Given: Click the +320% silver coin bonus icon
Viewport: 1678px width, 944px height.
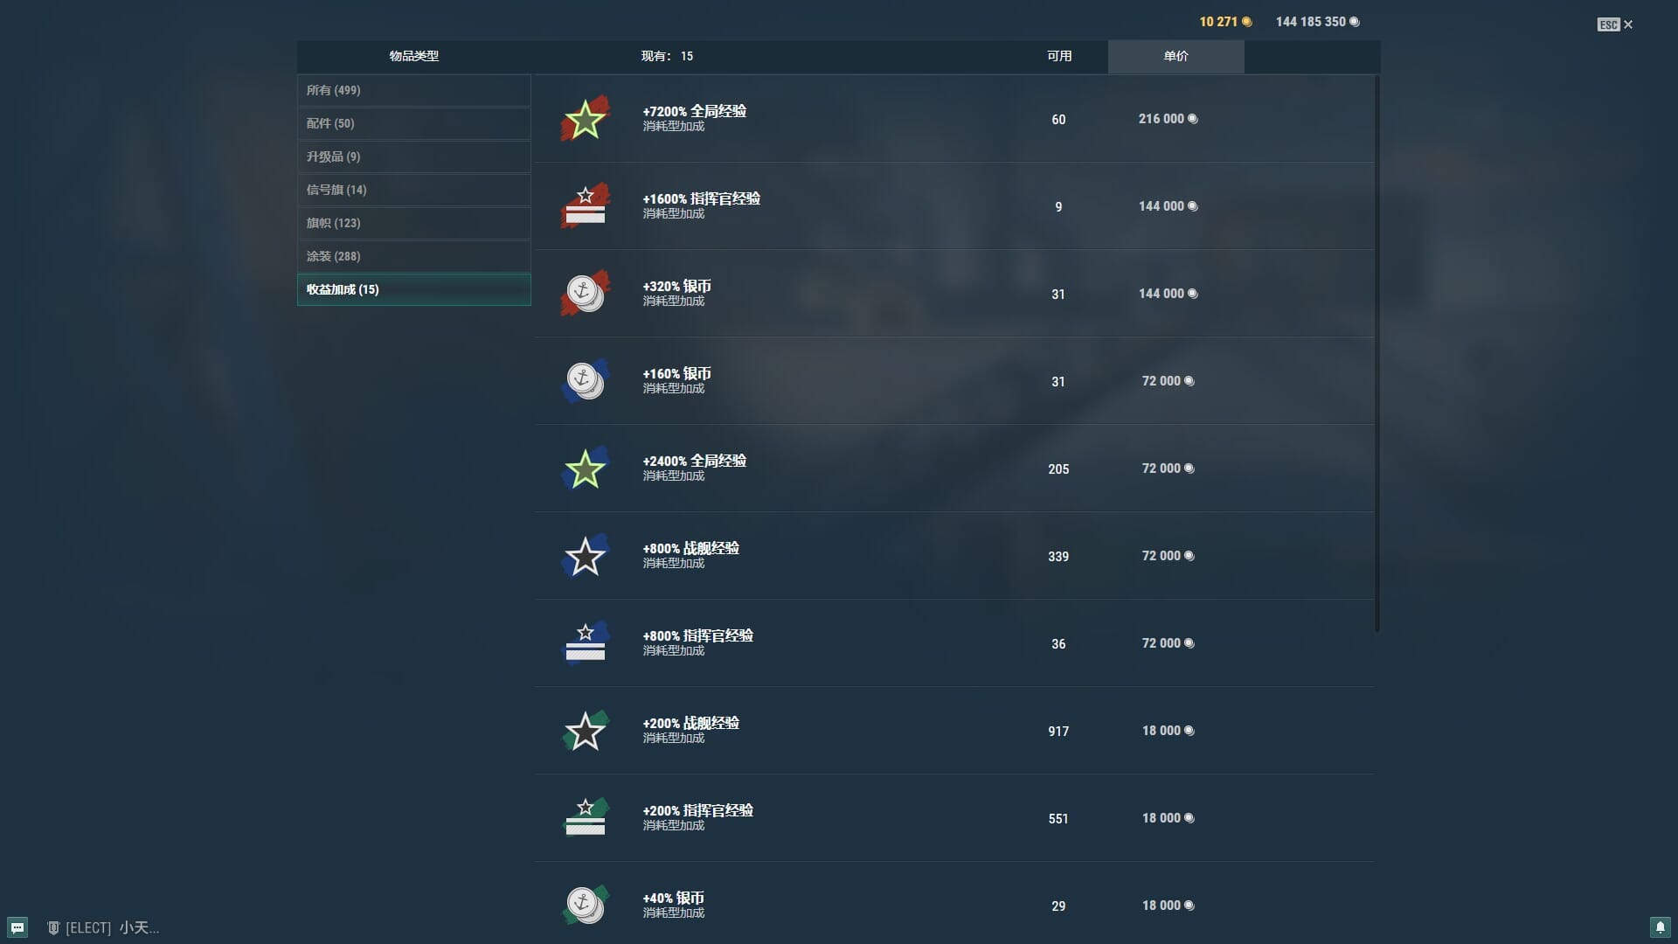Looking at the screenshot, I should point(585,294).
